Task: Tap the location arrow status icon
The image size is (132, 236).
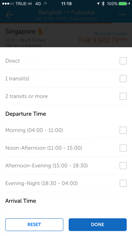Action: (98, 4)
